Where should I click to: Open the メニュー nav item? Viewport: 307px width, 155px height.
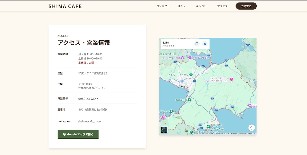point(183,6)
